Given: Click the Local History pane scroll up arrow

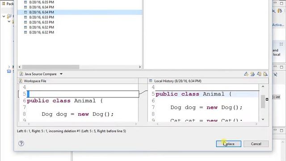Looking at the screenshot, I should click(x=263, y=86).
